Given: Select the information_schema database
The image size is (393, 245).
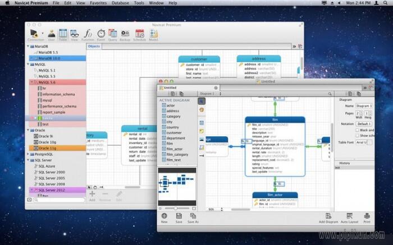Looking at the screenshot, I should click(57, 94).
